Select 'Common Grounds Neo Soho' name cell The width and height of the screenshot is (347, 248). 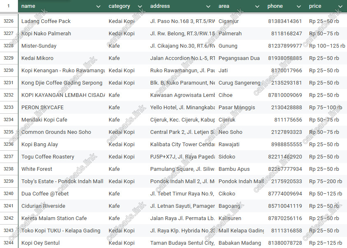62,132
